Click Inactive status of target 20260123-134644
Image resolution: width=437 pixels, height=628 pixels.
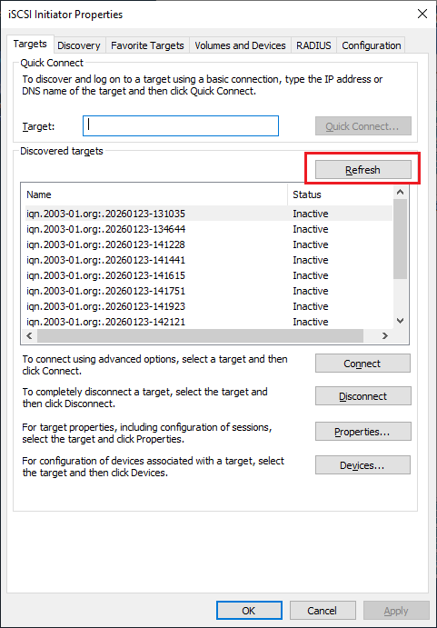click(x=311, y=229)
